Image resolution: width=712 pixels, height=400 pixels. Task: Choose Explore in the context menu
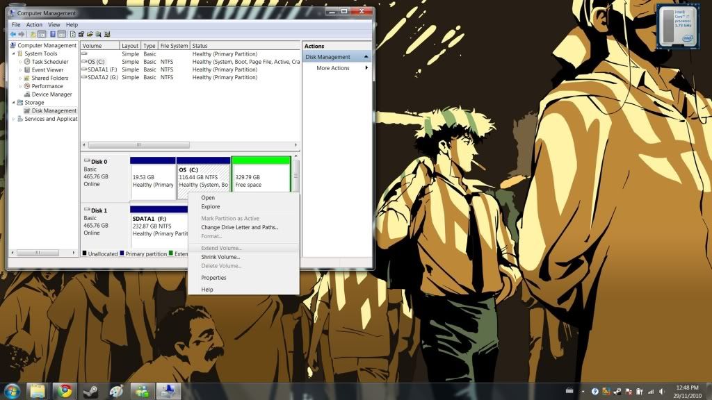243,207
